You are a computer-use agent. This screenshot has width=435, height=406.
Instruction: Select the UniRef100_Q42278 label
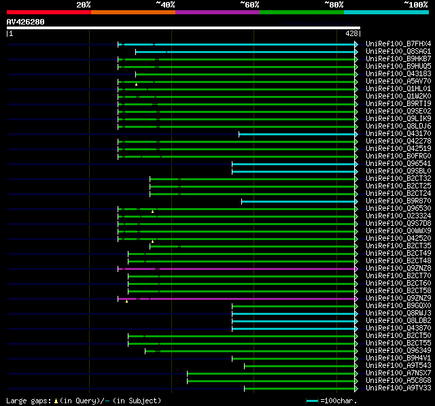click(398, 141)
